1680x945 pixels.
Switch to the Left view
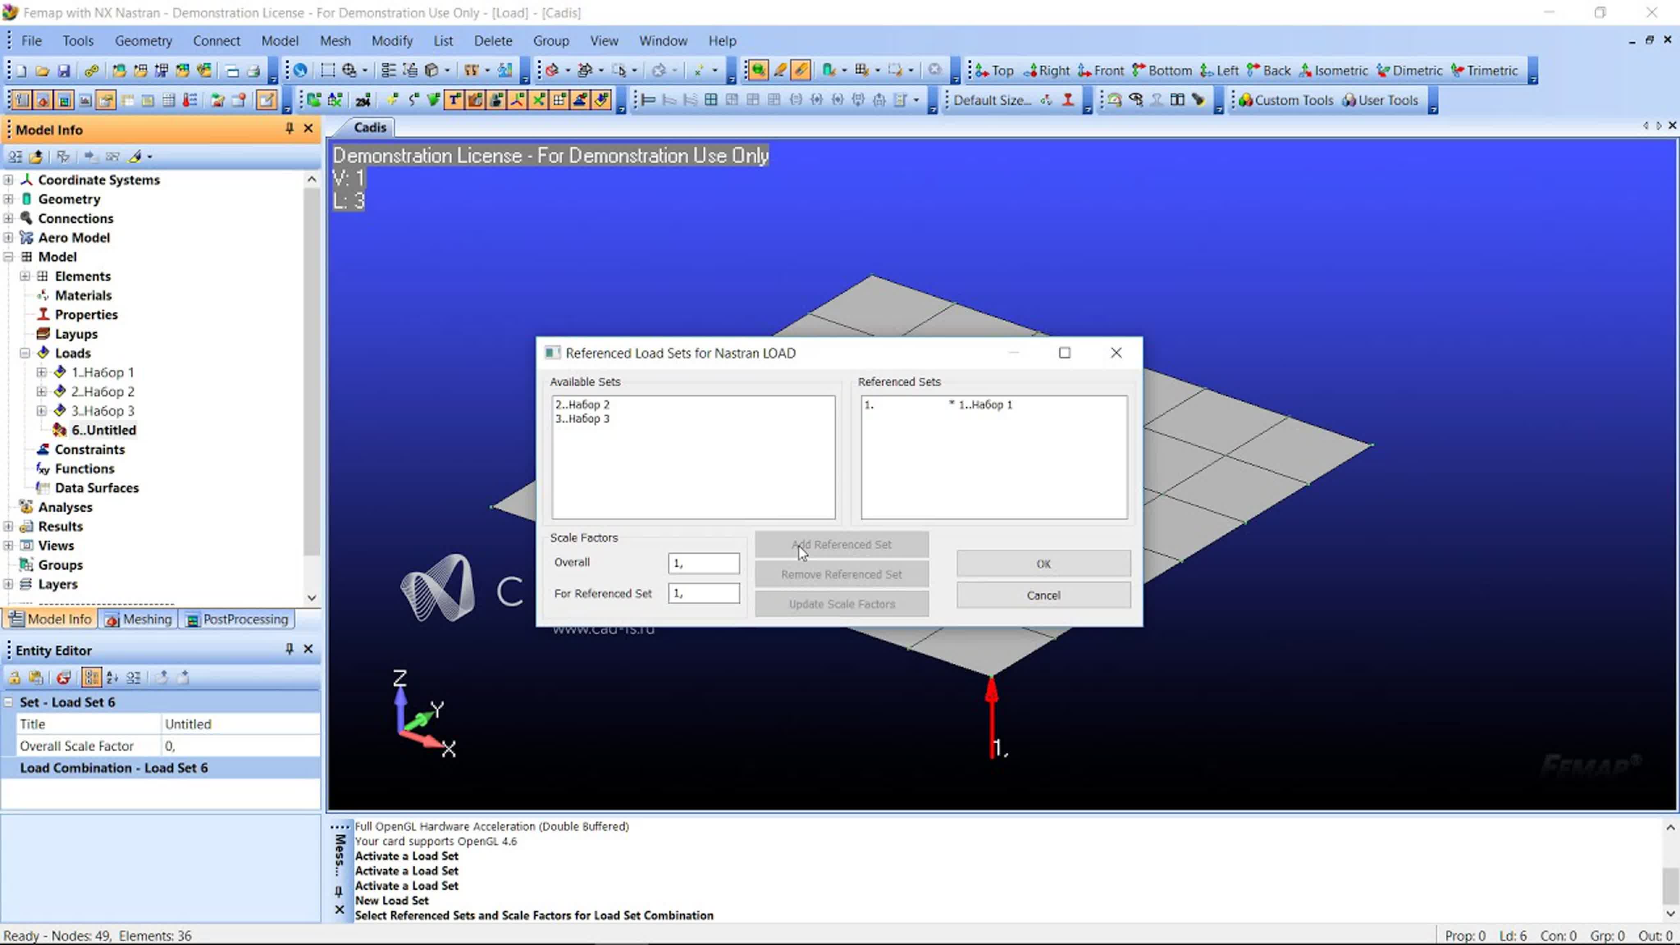[1219, 71]
